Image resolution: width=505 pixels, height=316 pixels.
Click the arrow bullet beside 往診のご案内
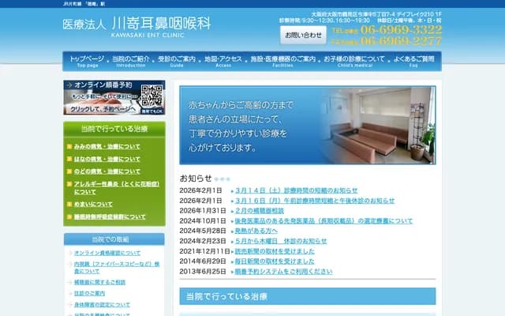pos(70,293)
